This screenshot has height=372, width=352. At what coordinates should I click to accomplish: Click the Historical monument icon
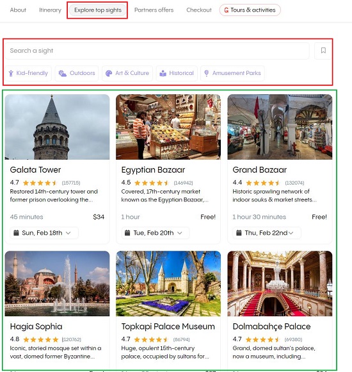pos(163,73)
